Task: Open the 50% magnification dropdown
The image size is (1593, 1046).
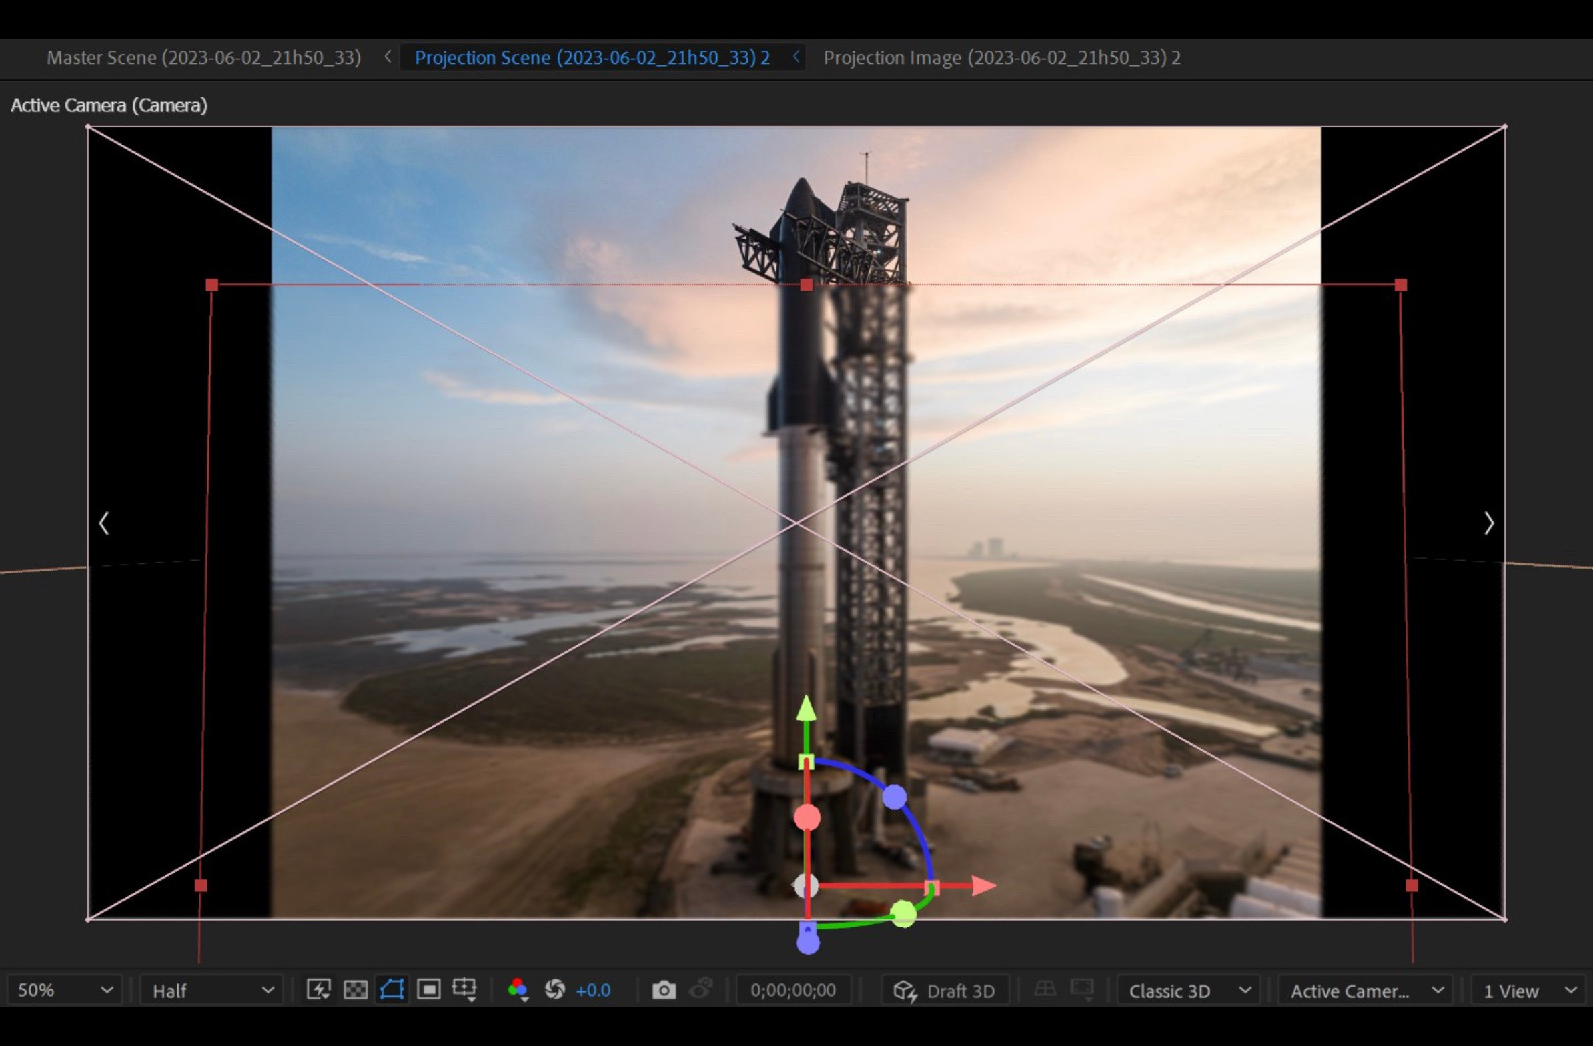Action: click(64, 991)
